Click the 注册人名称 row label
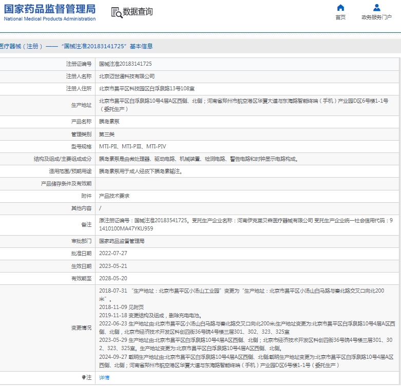Viewport: 401px width, 386px height. (x=79, y=76)
